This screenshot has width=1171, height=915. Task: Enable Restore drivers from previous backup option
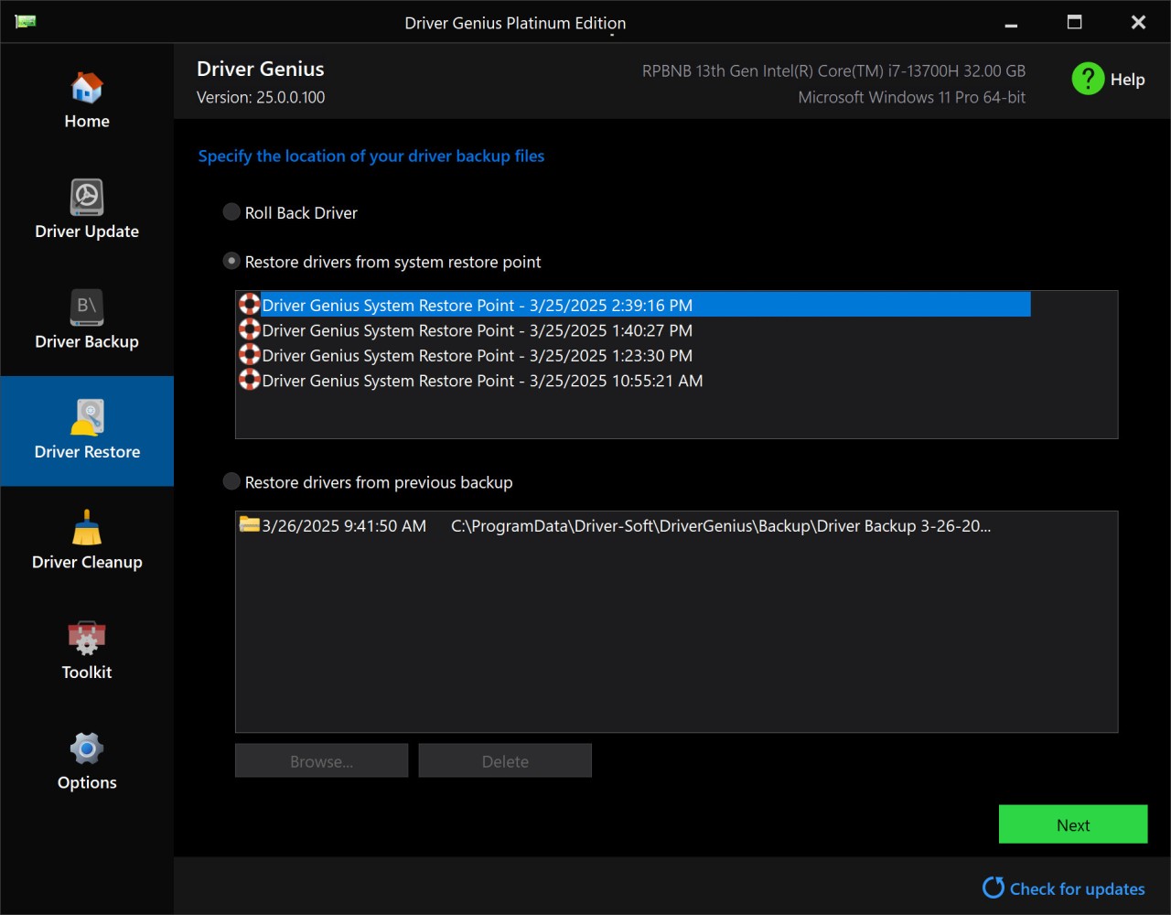(x=231, y=482)
